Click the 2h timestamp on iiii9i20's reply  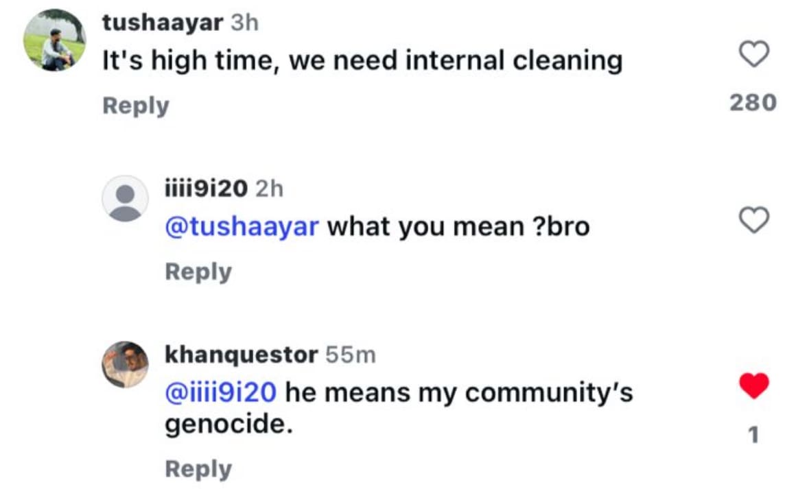(268, 189)
